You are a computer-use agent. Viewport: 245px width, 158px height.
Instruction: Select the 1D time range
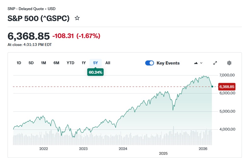click(x=19, y=63)
